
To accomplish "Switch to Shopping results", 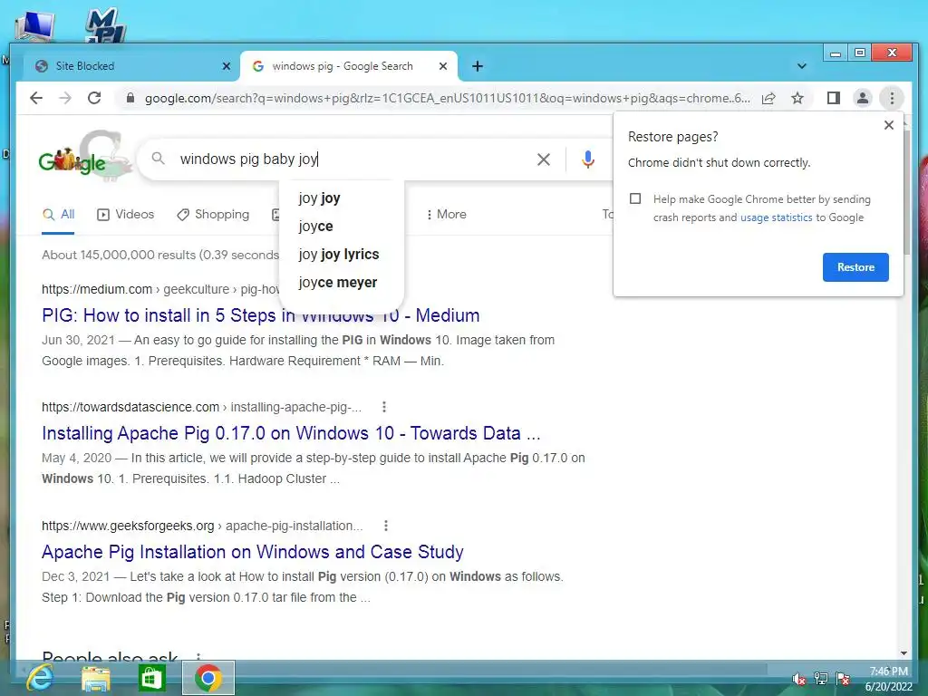I will tap(213, 214).
